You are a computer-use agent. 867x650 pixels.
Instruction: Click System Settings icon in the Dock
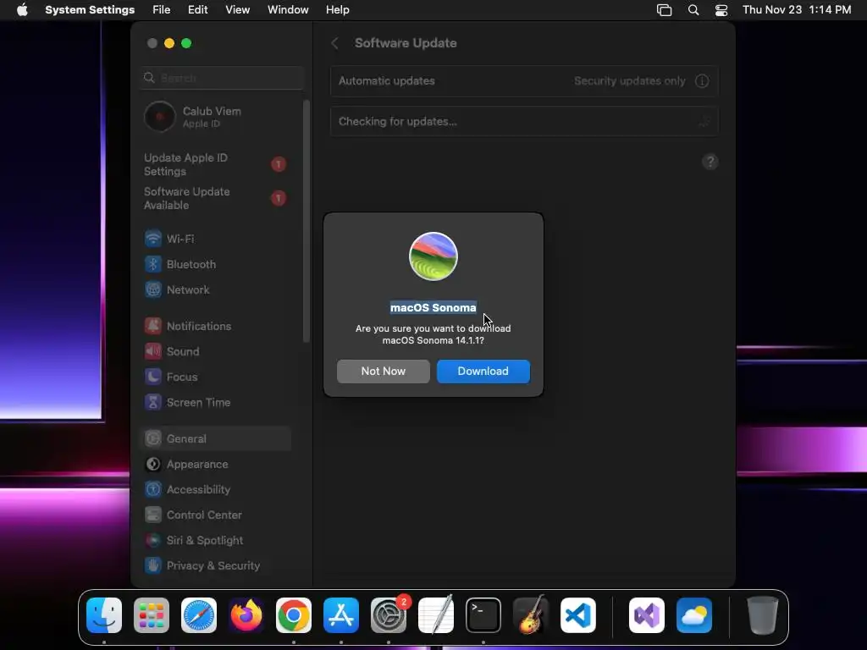click(x=389, y=615)
